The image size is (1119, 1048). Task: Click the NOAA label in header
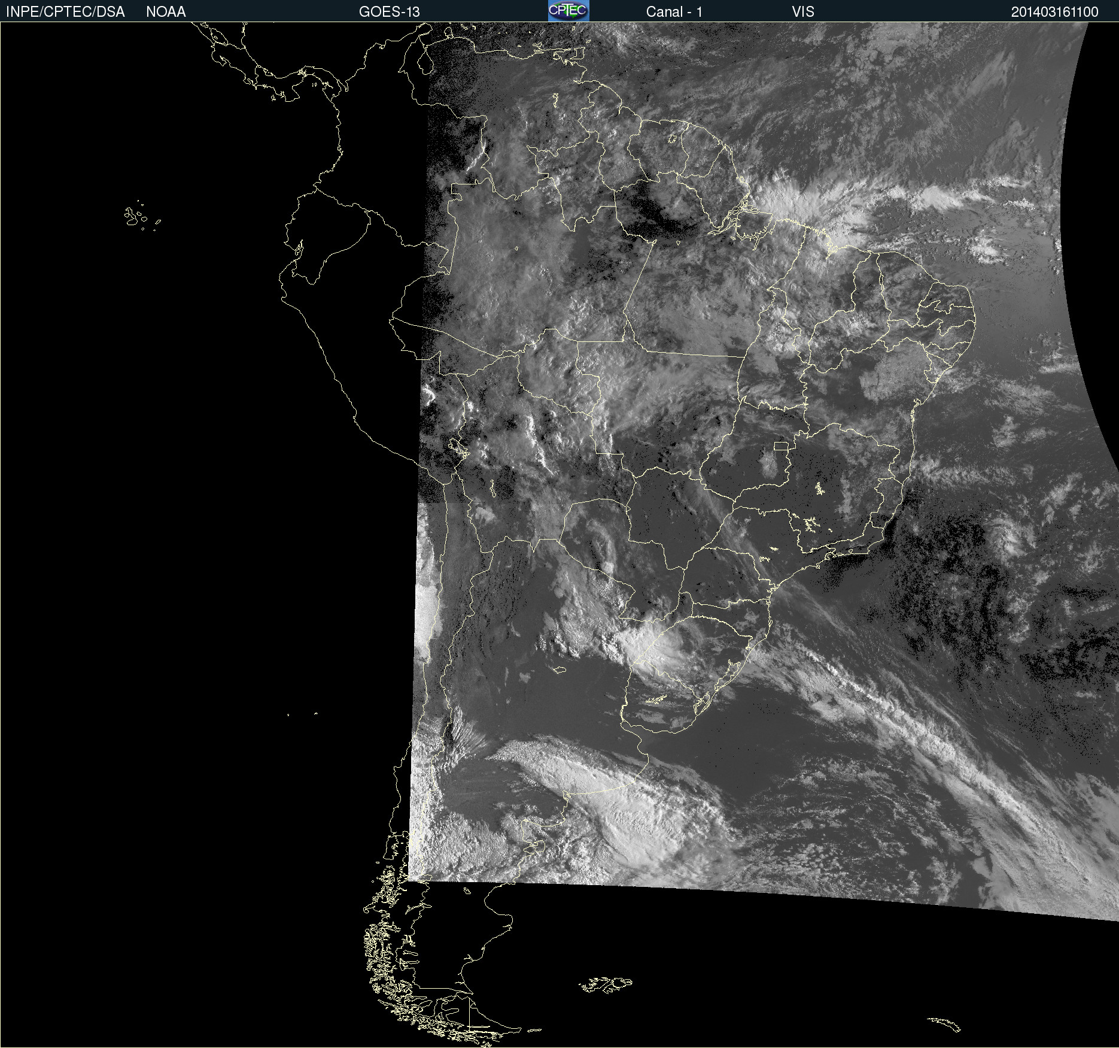coord(166,12)
